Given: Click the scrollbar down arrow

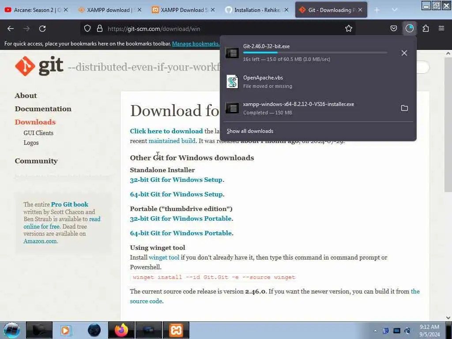Looking at the screenshot, I should (448, 318).
